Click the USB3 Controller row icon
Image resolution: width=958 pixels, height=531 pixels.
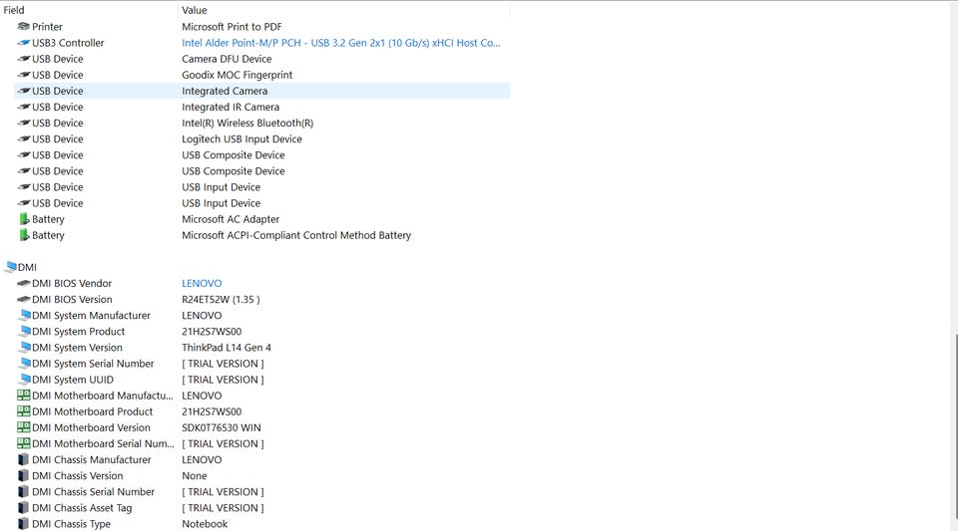pos(23,43)
